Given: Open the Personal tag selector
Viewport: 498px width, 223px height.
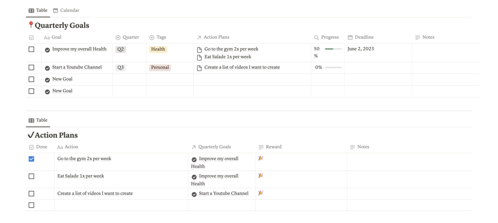Looking at the screenshot, I should pyautogui.click(x=160, y=67).
